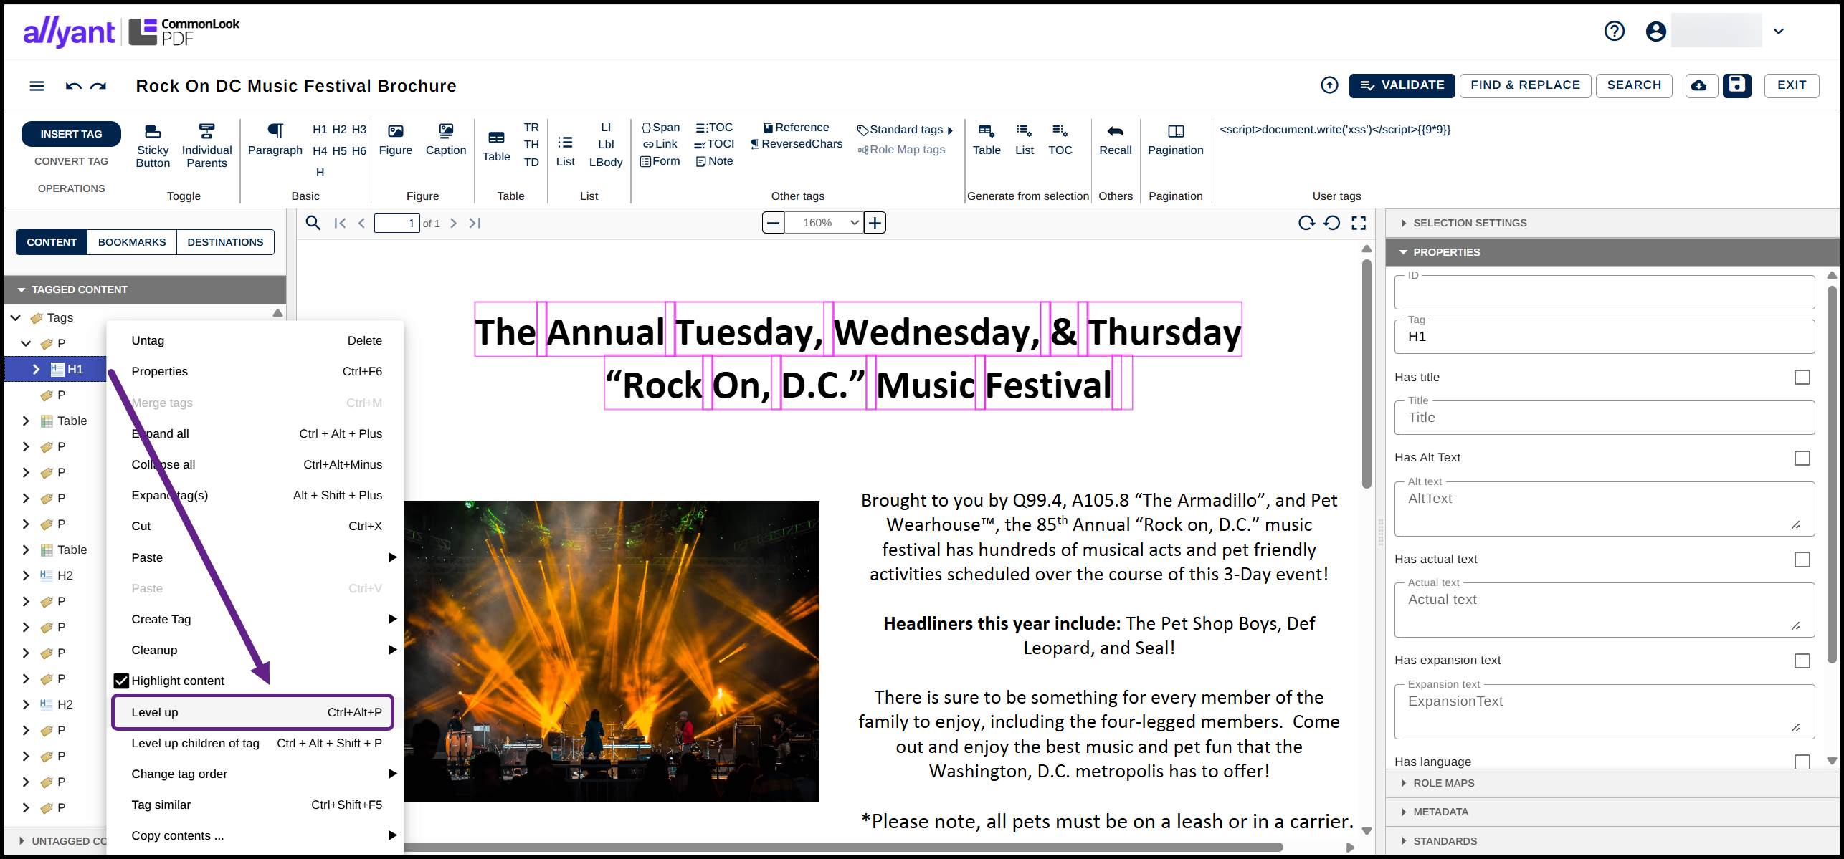Viewport: 1844px width, 859px height.
Task: Check the Has actual text checkbox
Action: (x=1802, y=560)
